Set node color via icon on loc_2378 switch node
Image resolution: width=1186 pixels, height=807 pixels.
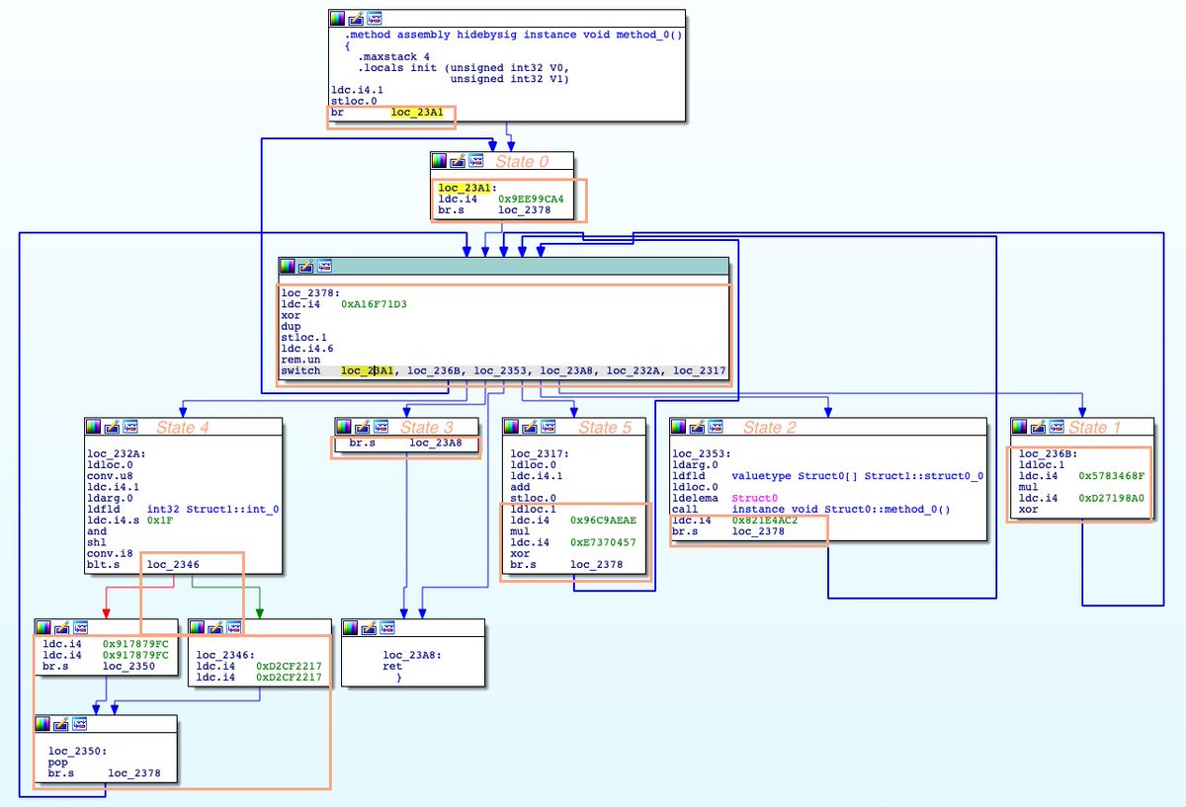coord(288,266)
